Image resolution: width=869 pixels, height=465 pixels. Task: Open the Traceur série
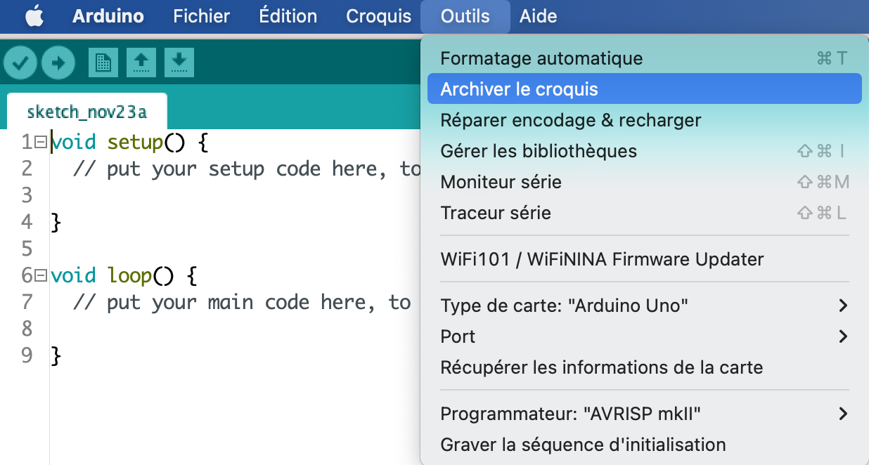click(644, 213)
